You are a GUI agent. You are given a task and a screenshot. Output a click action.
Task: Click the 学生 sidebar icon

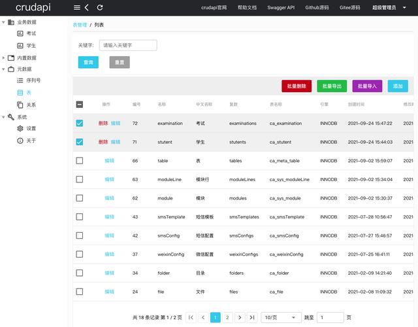coord(20,46)
